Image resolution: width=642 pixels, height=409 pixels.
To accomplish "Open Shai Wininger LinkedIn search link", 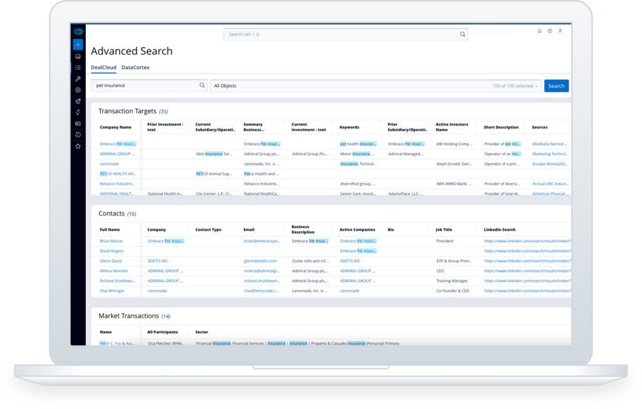I will 528,291.
